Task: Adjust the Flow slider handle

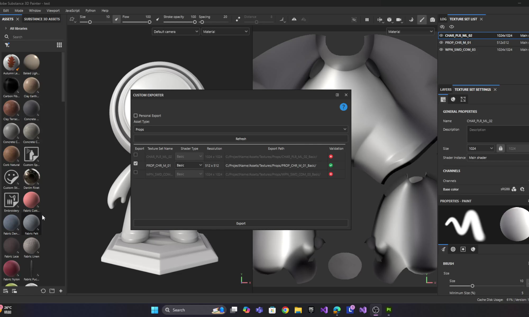Action: click(x=149, y=22)
